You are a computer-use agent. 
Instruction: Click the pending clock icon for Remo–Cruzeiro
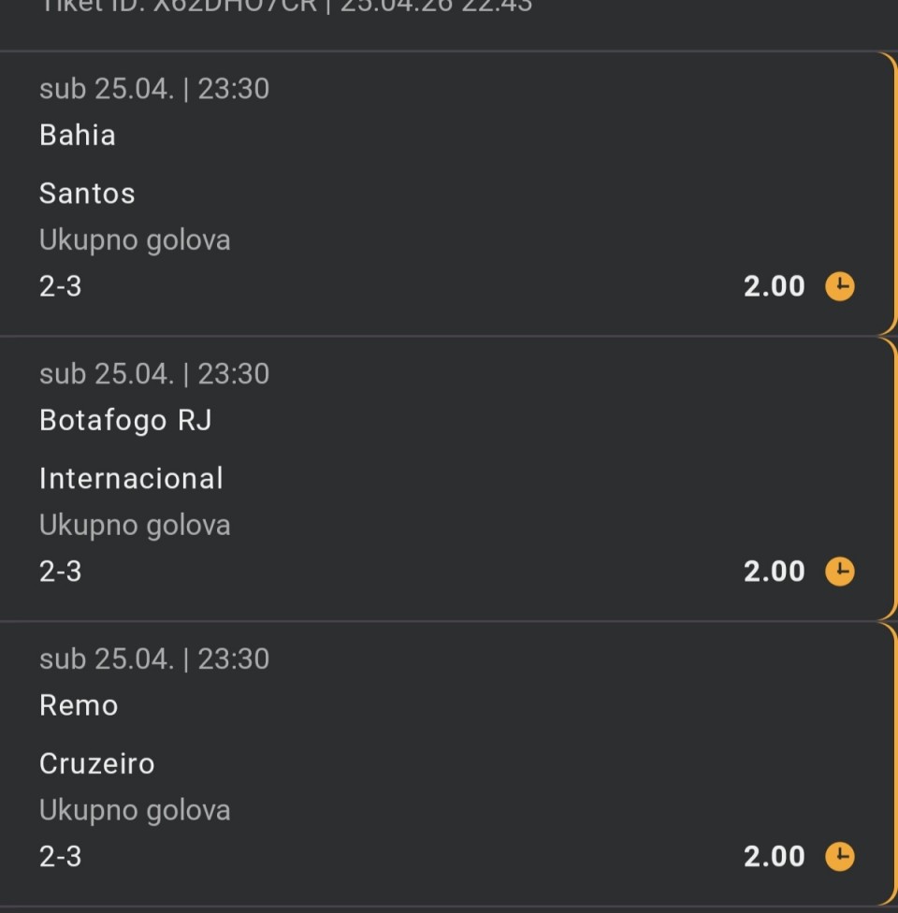(x=839, y=857)
